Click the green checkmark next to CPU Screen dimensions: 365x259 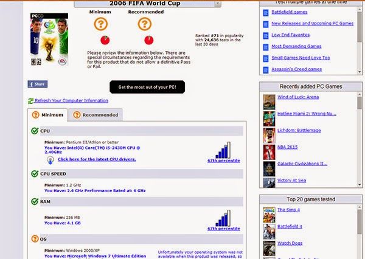click(x=35, y=131)
